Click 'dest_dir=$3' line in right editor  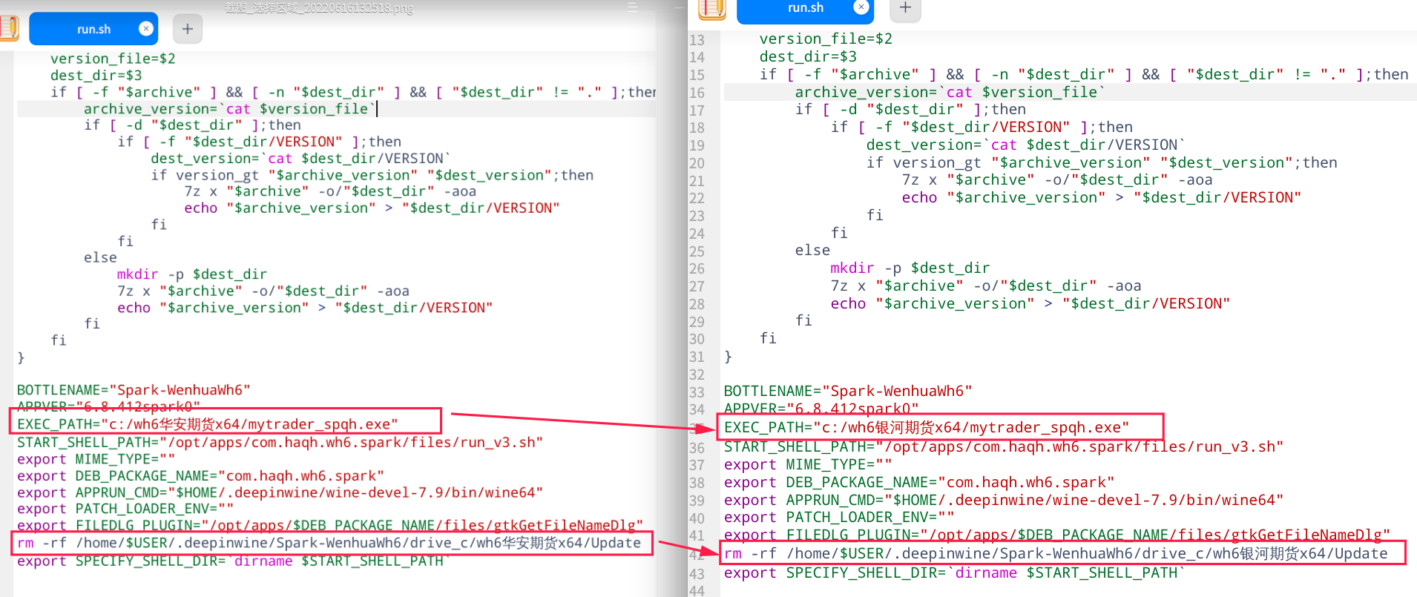click(x=808, y=56)
